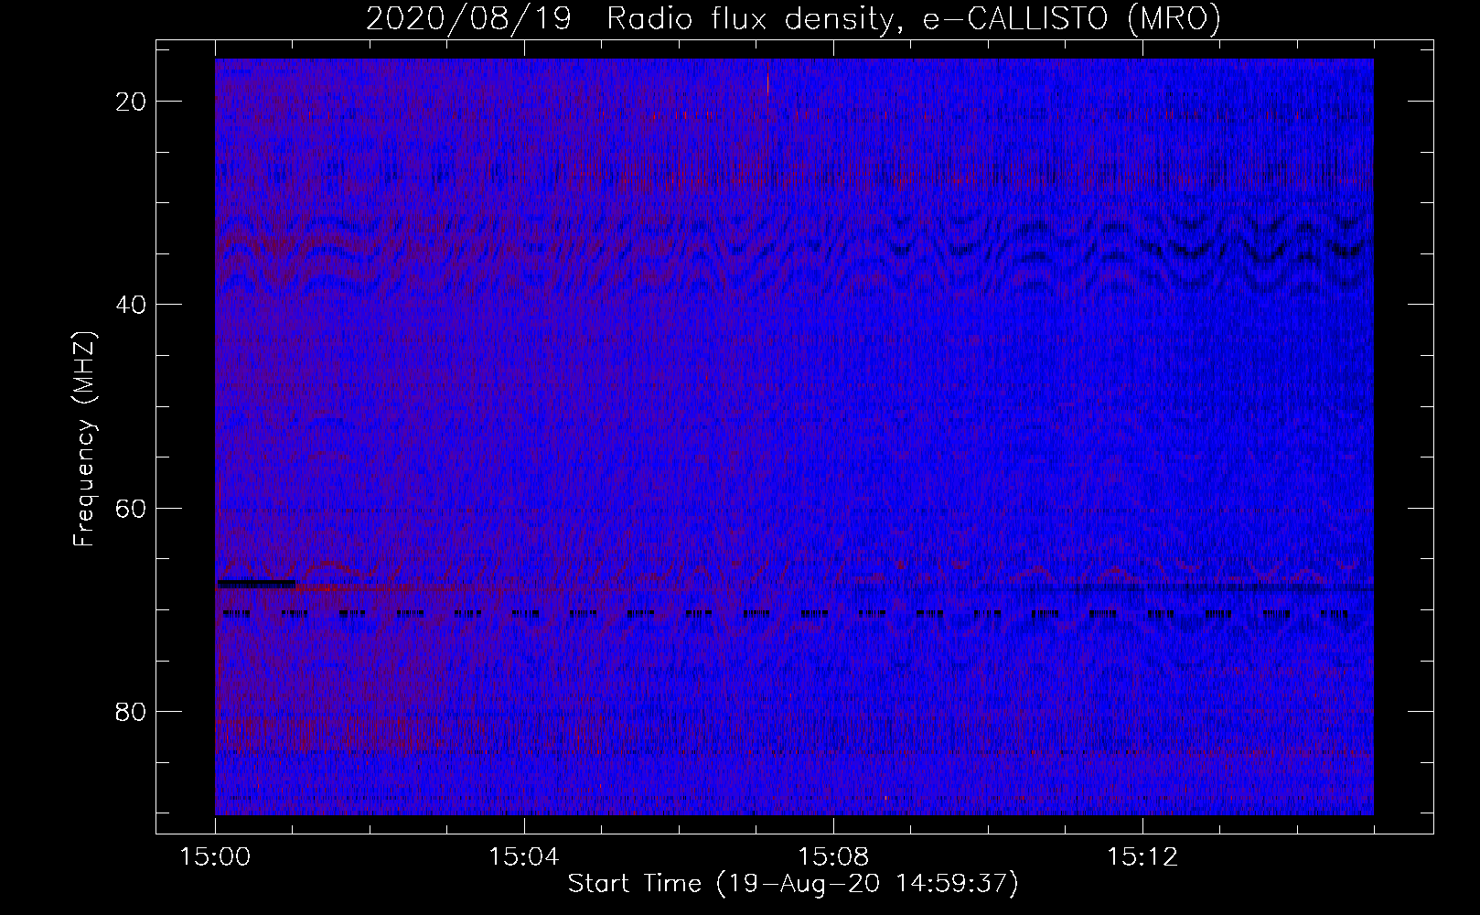This screenshot has width=1480, height=915.
Task: Click the 40 frequency tick label
Action: (x=133, y=304)
